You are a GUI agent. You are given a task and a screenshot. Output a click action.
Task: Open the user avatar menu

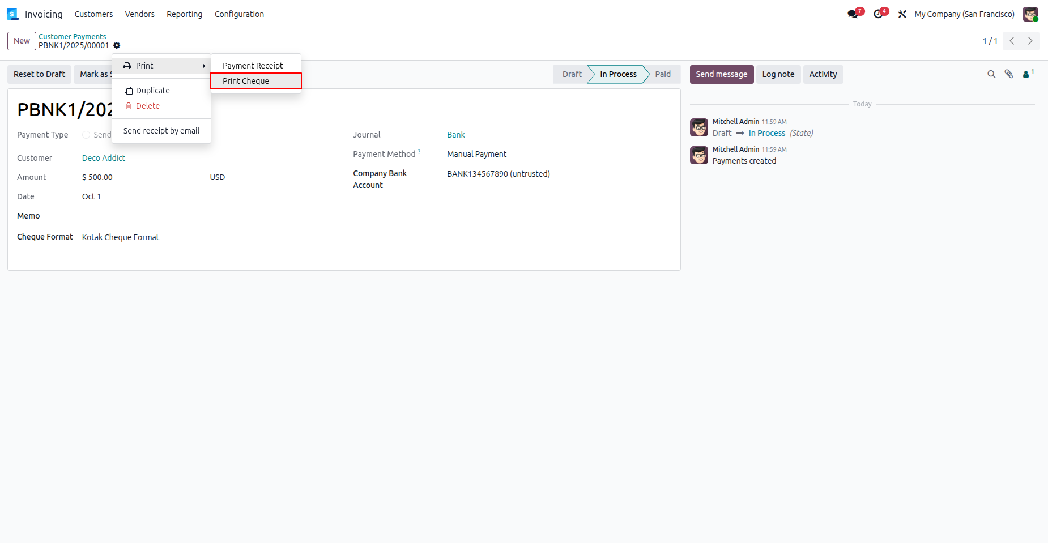(x=1030, y=14)
